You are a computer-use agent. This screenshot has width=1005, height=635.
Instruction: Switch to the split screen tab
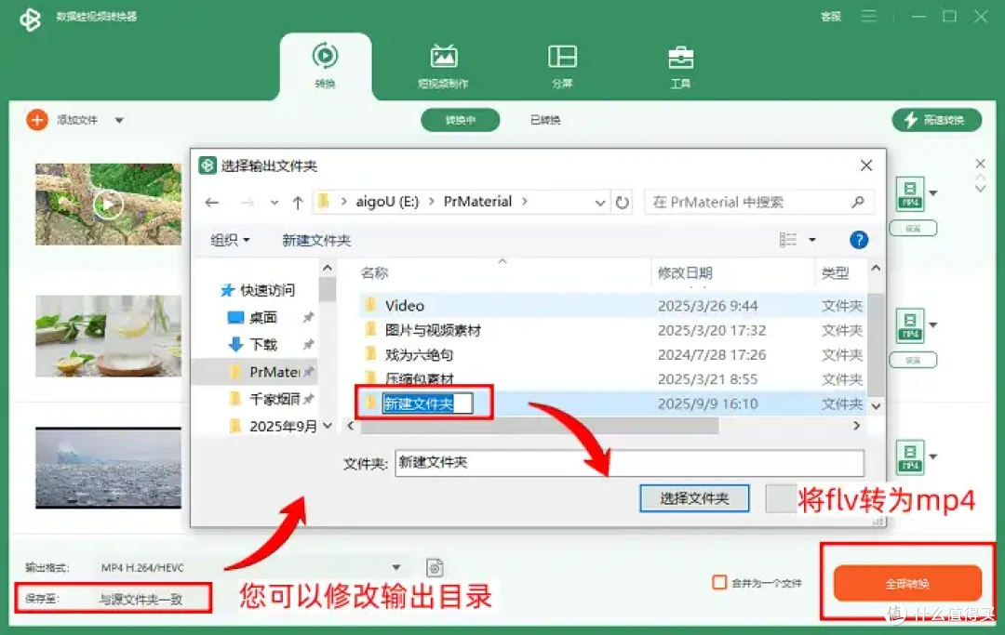pos(562,66)
